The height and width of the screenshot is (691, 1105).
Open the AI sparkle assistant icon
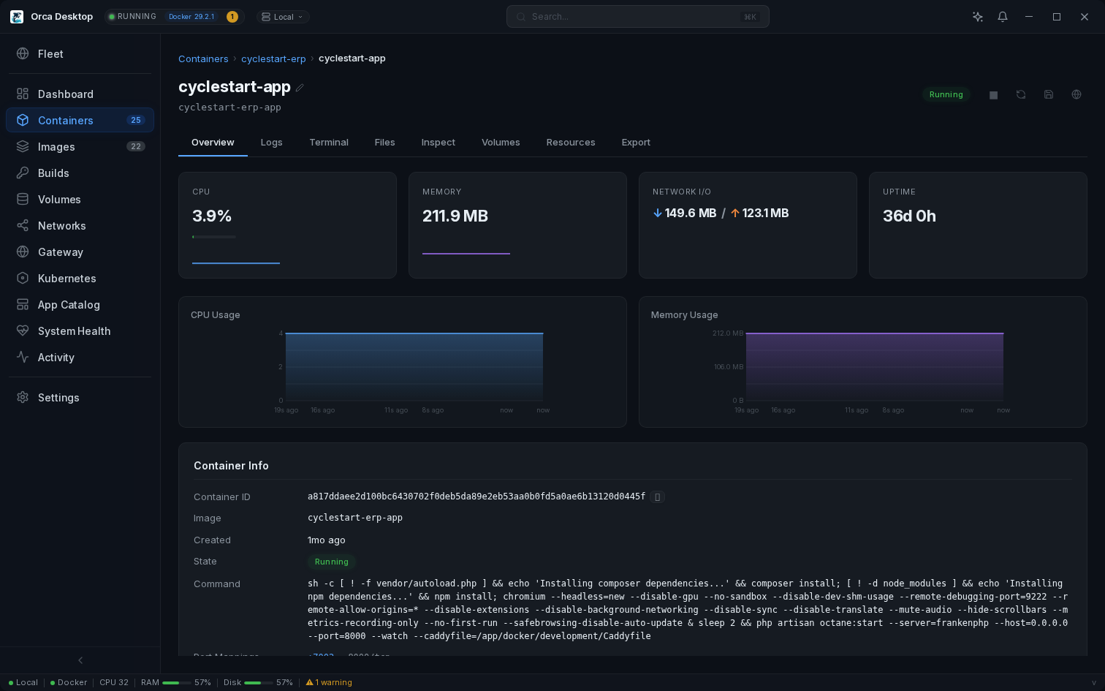pyautogui.click(x=978, y=17)
